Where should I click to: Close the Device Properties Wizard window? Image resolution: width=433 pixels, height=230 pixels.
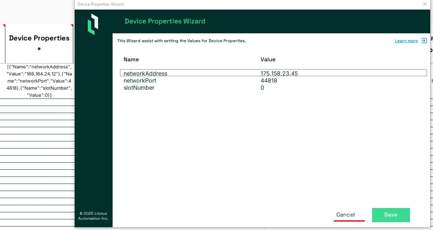425,4
